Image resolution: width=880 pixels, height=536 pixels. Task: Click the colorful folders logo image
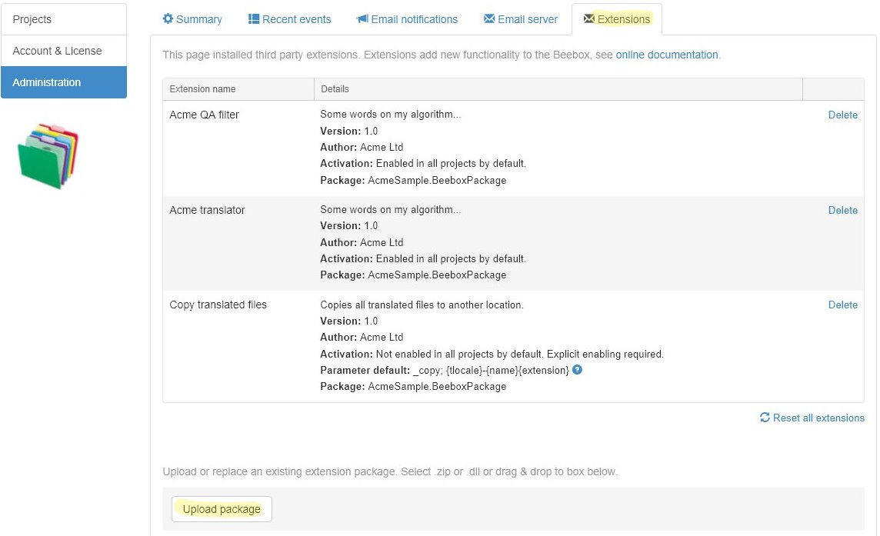(x=48, y=156)
